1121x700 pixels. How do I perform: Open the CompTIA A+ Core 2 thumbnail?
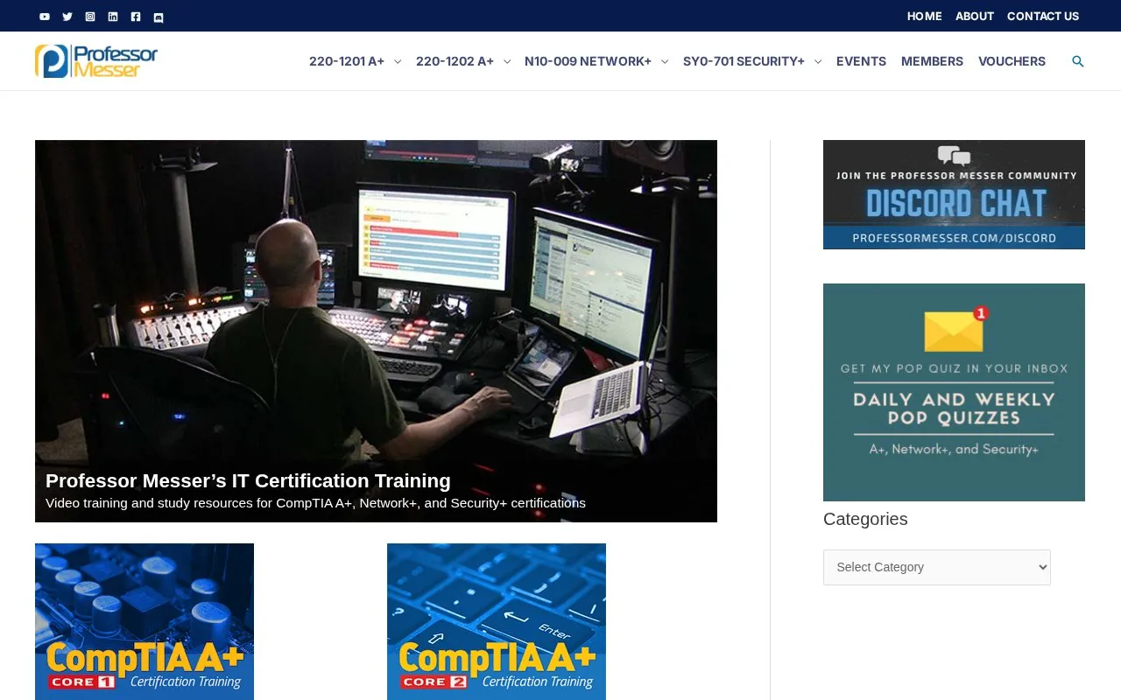click(497, 621)
